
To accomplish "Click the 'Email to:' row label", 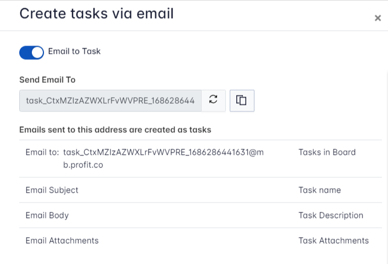I will 42,152.
